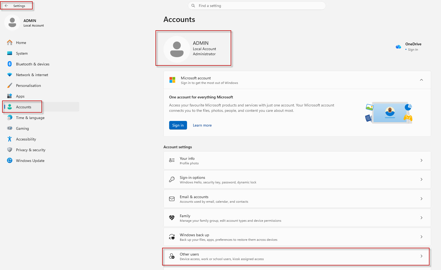Click the ADMIN Local Account sidebar name
The height and width of the screenshot is (270, 441).
pos(34,23)
